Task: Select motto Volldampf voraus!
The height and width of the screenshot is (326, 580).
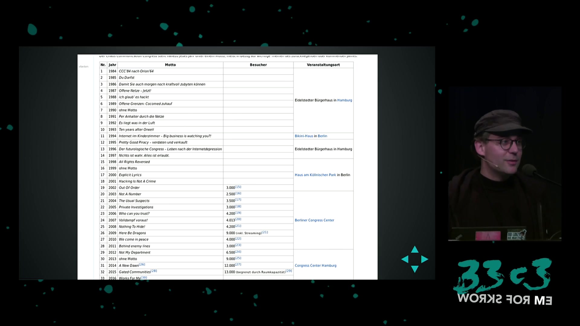Action: click(133, 220)
